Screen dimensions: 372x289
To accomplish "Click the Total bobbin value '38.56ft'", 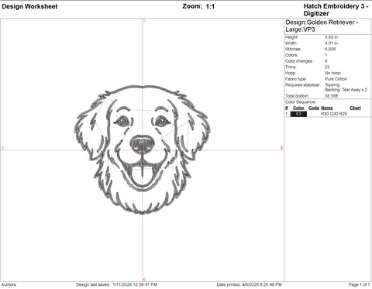I will click(331, 96).
